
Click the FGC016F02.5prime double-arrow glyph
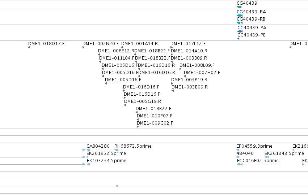[x=240, y=164]
